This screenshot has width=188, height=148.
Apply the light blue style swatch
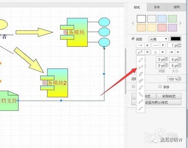(162, 19)
